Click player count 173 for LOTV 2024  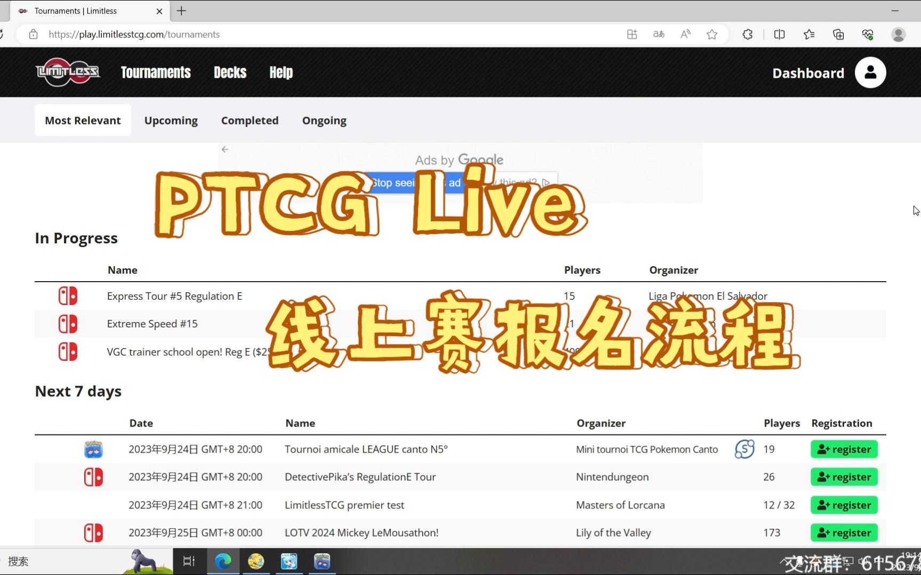tap(772, 532)
